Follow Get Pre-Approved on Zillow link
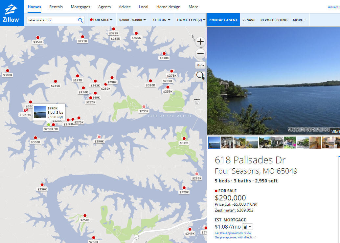The image size is (340, 243). click(x=233, y=233)
